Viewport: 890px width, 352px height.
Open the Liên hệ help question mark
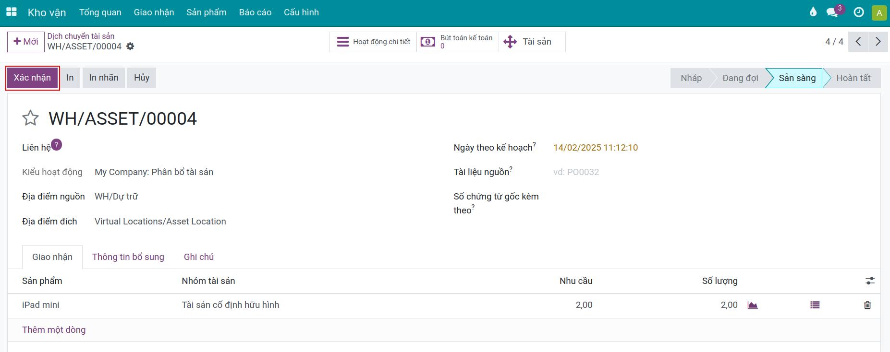pos(57,144)
